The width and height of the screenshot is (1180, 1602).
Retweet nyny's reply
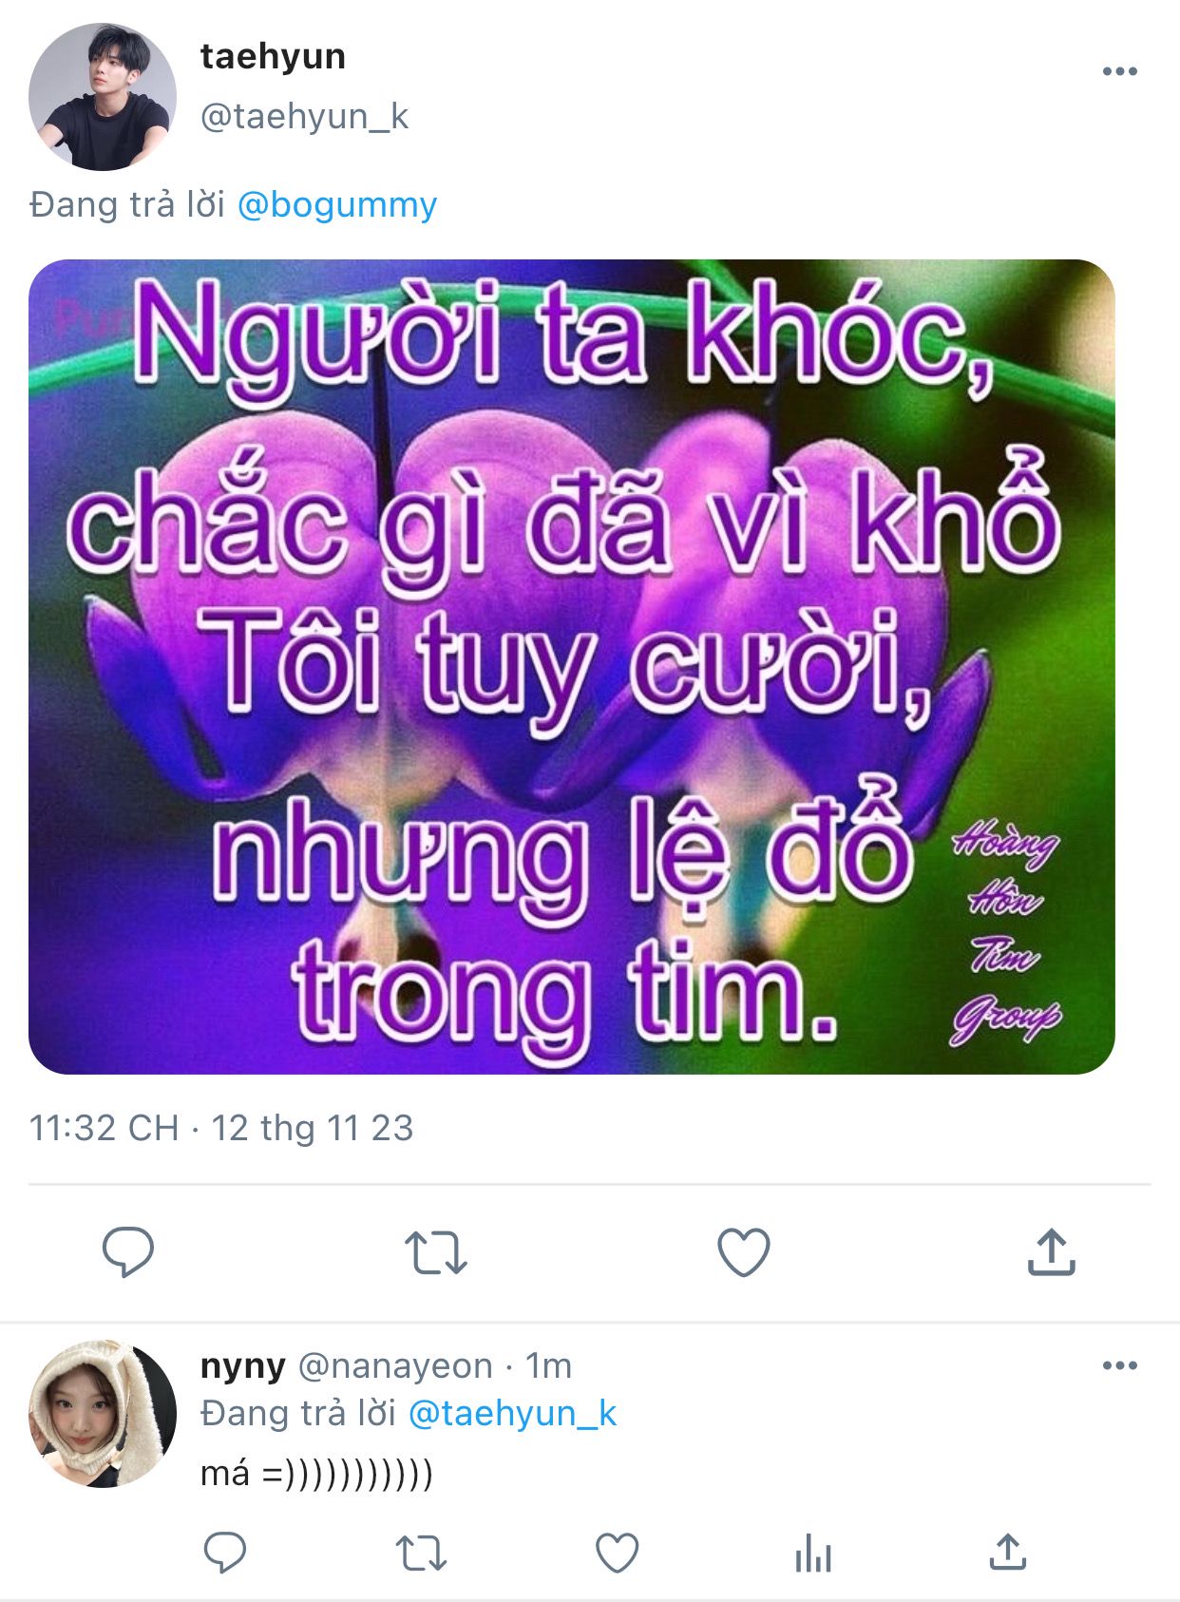tap(420, 1554)
